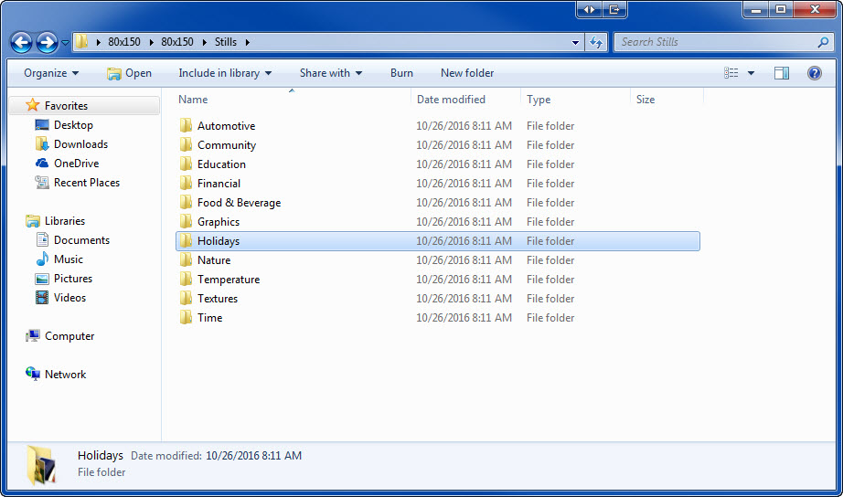Sort by the Name column header
This screenshot has height=497, width=843.
(193, 100)
